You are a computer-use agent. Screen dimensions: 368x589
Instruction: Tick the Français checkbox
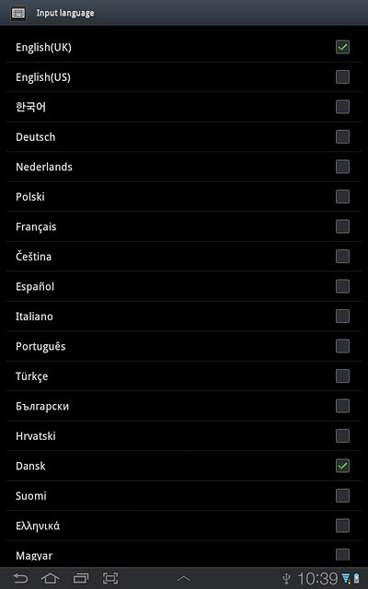point(342,226)
